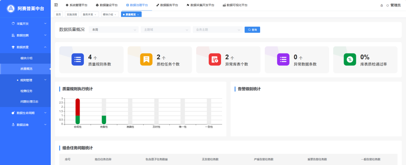Click the blue 质量规则条数 list icon
Viewport: 406px width, 165px height.
click(77, 59)
